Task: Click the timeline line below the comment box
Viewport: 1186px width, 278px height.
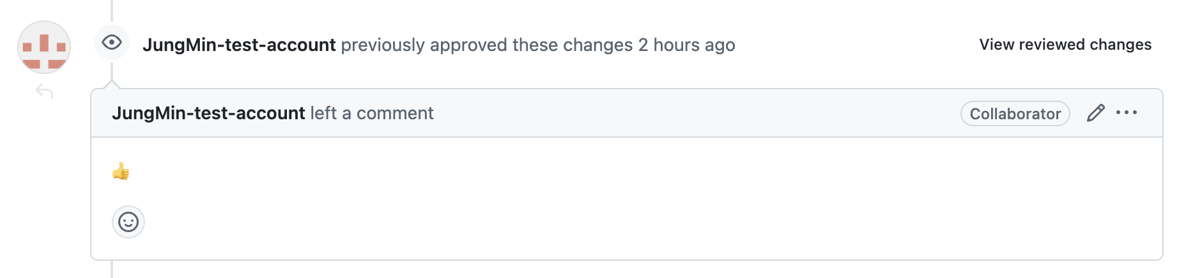Action: (112, 269)
